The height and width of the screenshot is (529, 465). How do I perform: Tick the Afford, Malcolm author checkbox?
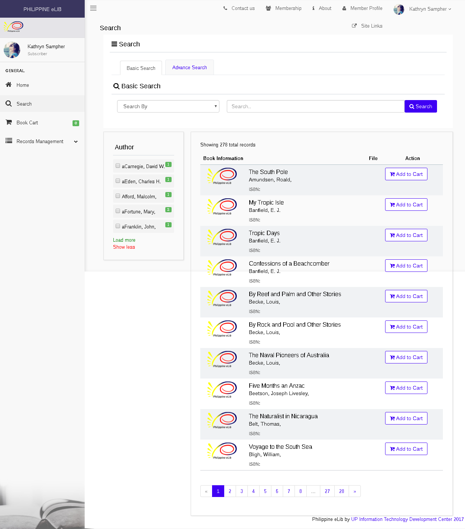click(118, 196)
